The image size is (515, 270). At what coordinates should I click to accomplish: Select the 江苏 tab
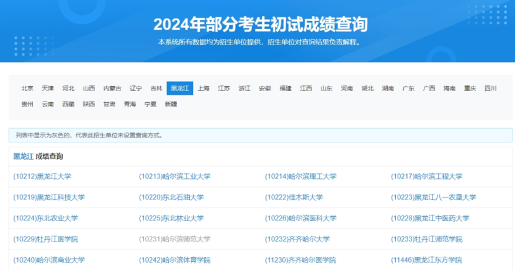coord(224,88)
